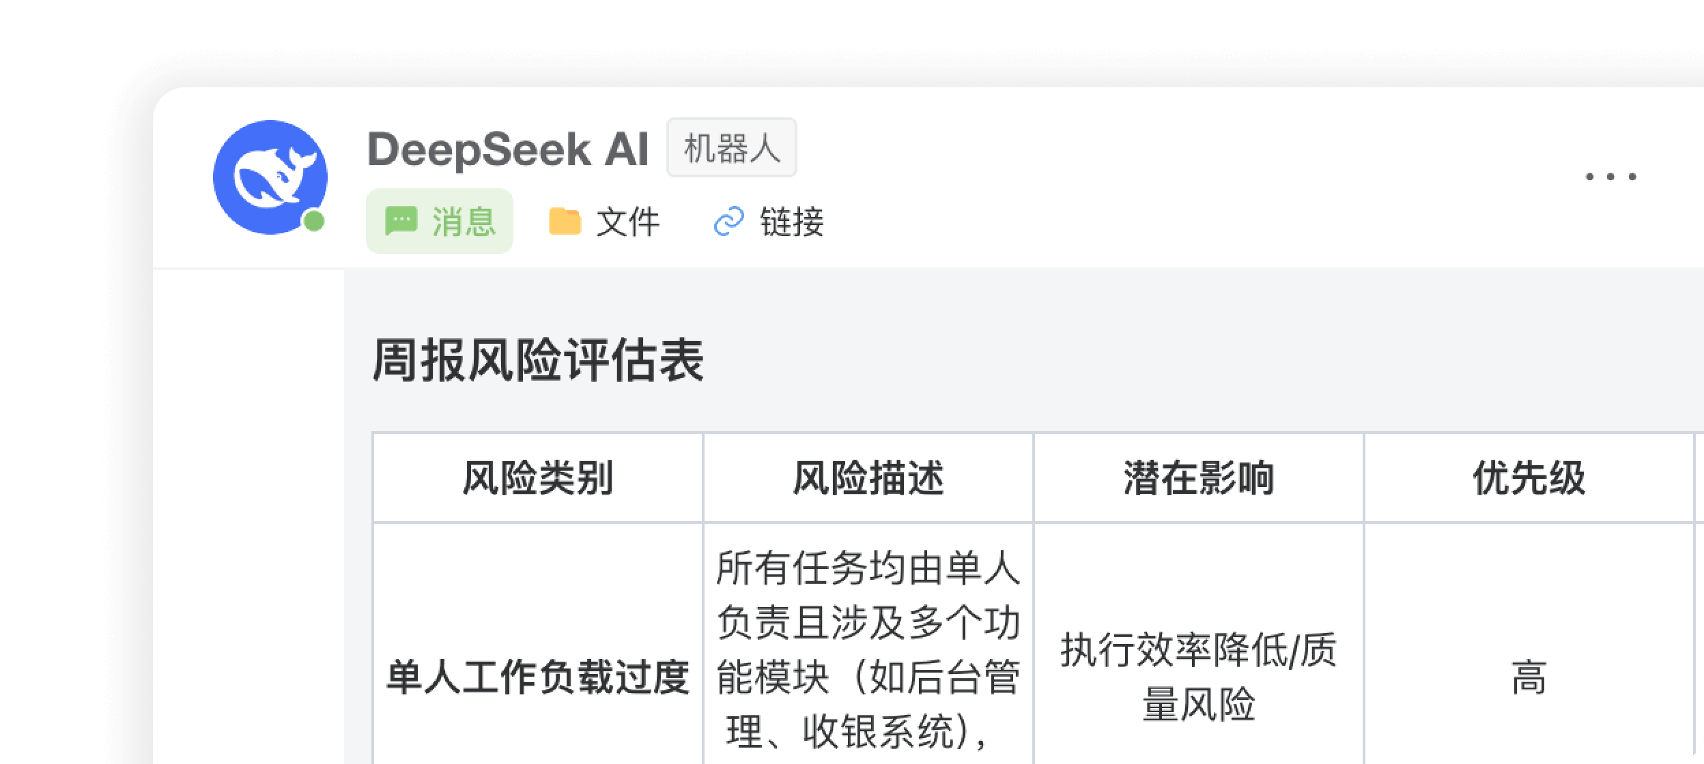Click the yellow folder icon
This screenshot has height=764, width=1704.
565,222
